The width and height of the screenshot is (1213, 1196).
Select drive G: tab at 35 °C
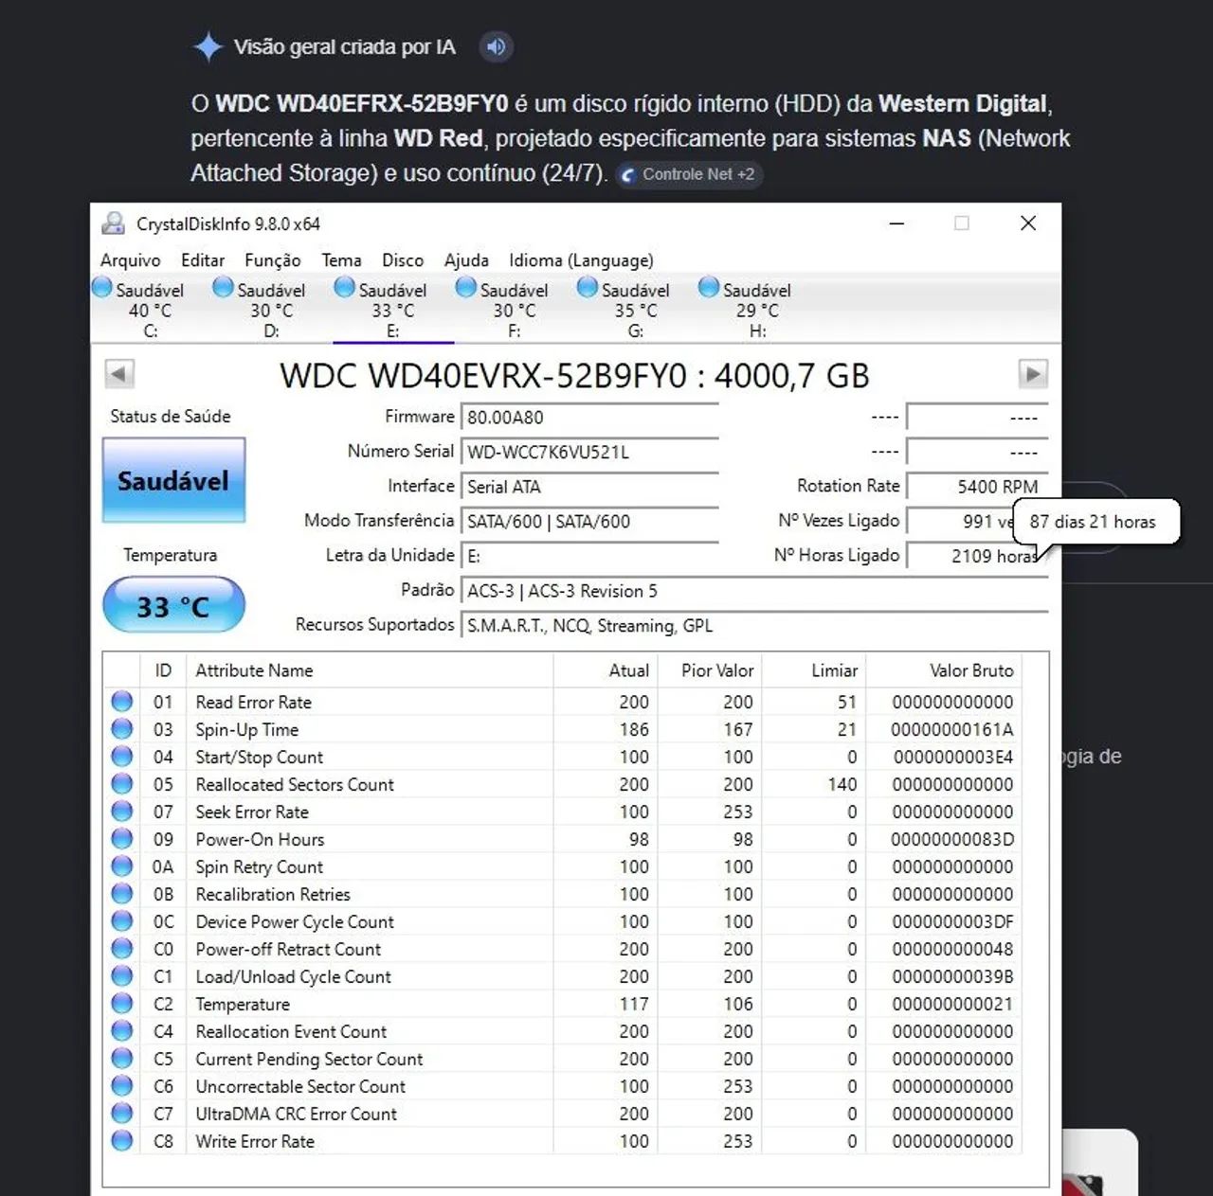[x=636, y=309]
